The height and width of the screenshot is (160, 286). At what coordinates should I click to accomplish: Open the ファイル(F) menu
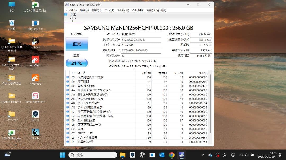71,10
